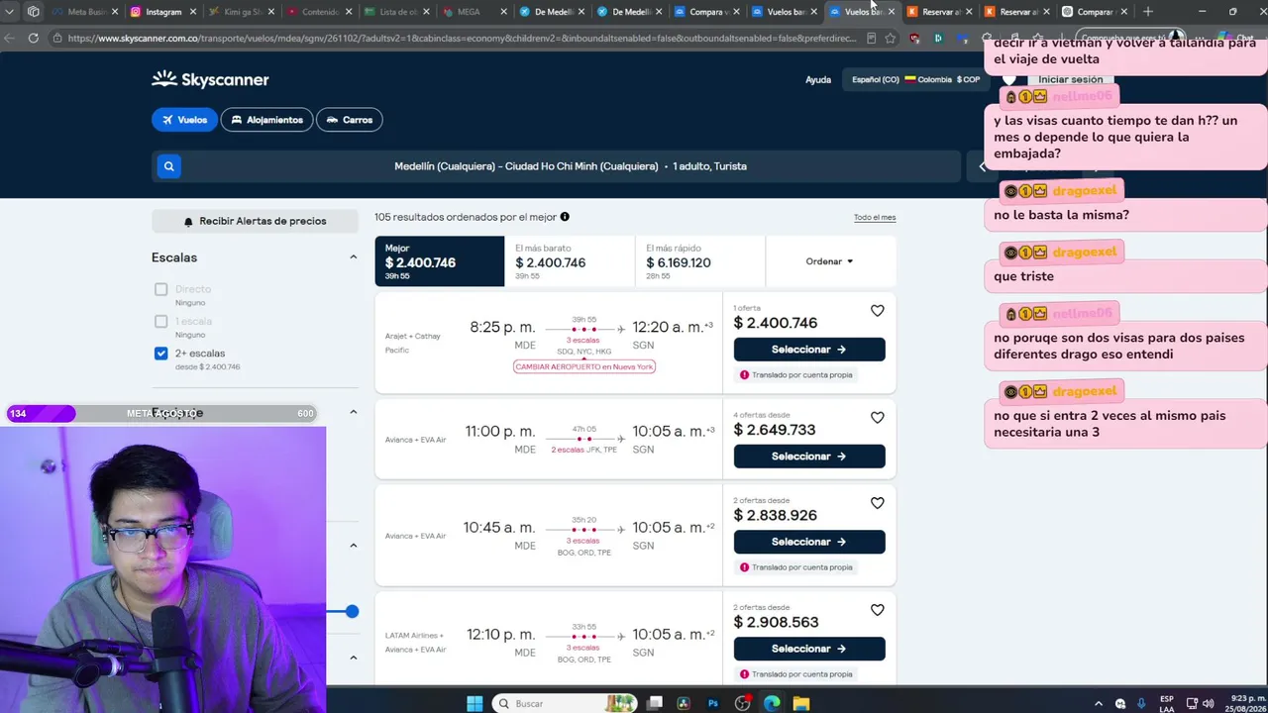
Task: Click the browser reload icon
Action: coord(33,38)
